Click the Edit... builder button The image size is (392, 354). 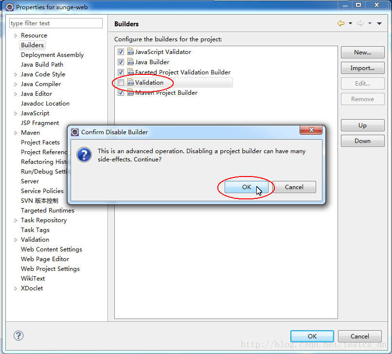pyautogui.click(x=362, y=83)
